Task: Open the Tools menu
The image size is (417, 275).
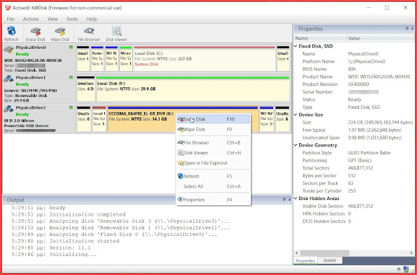Action: (x=72, y=19)
